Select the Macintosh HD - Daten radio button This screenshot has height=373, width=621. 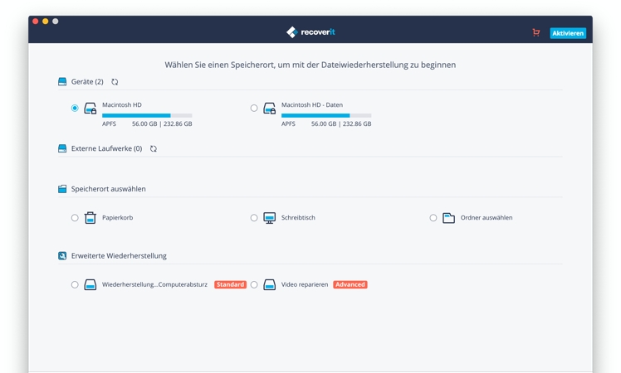(x=254, y=109)
